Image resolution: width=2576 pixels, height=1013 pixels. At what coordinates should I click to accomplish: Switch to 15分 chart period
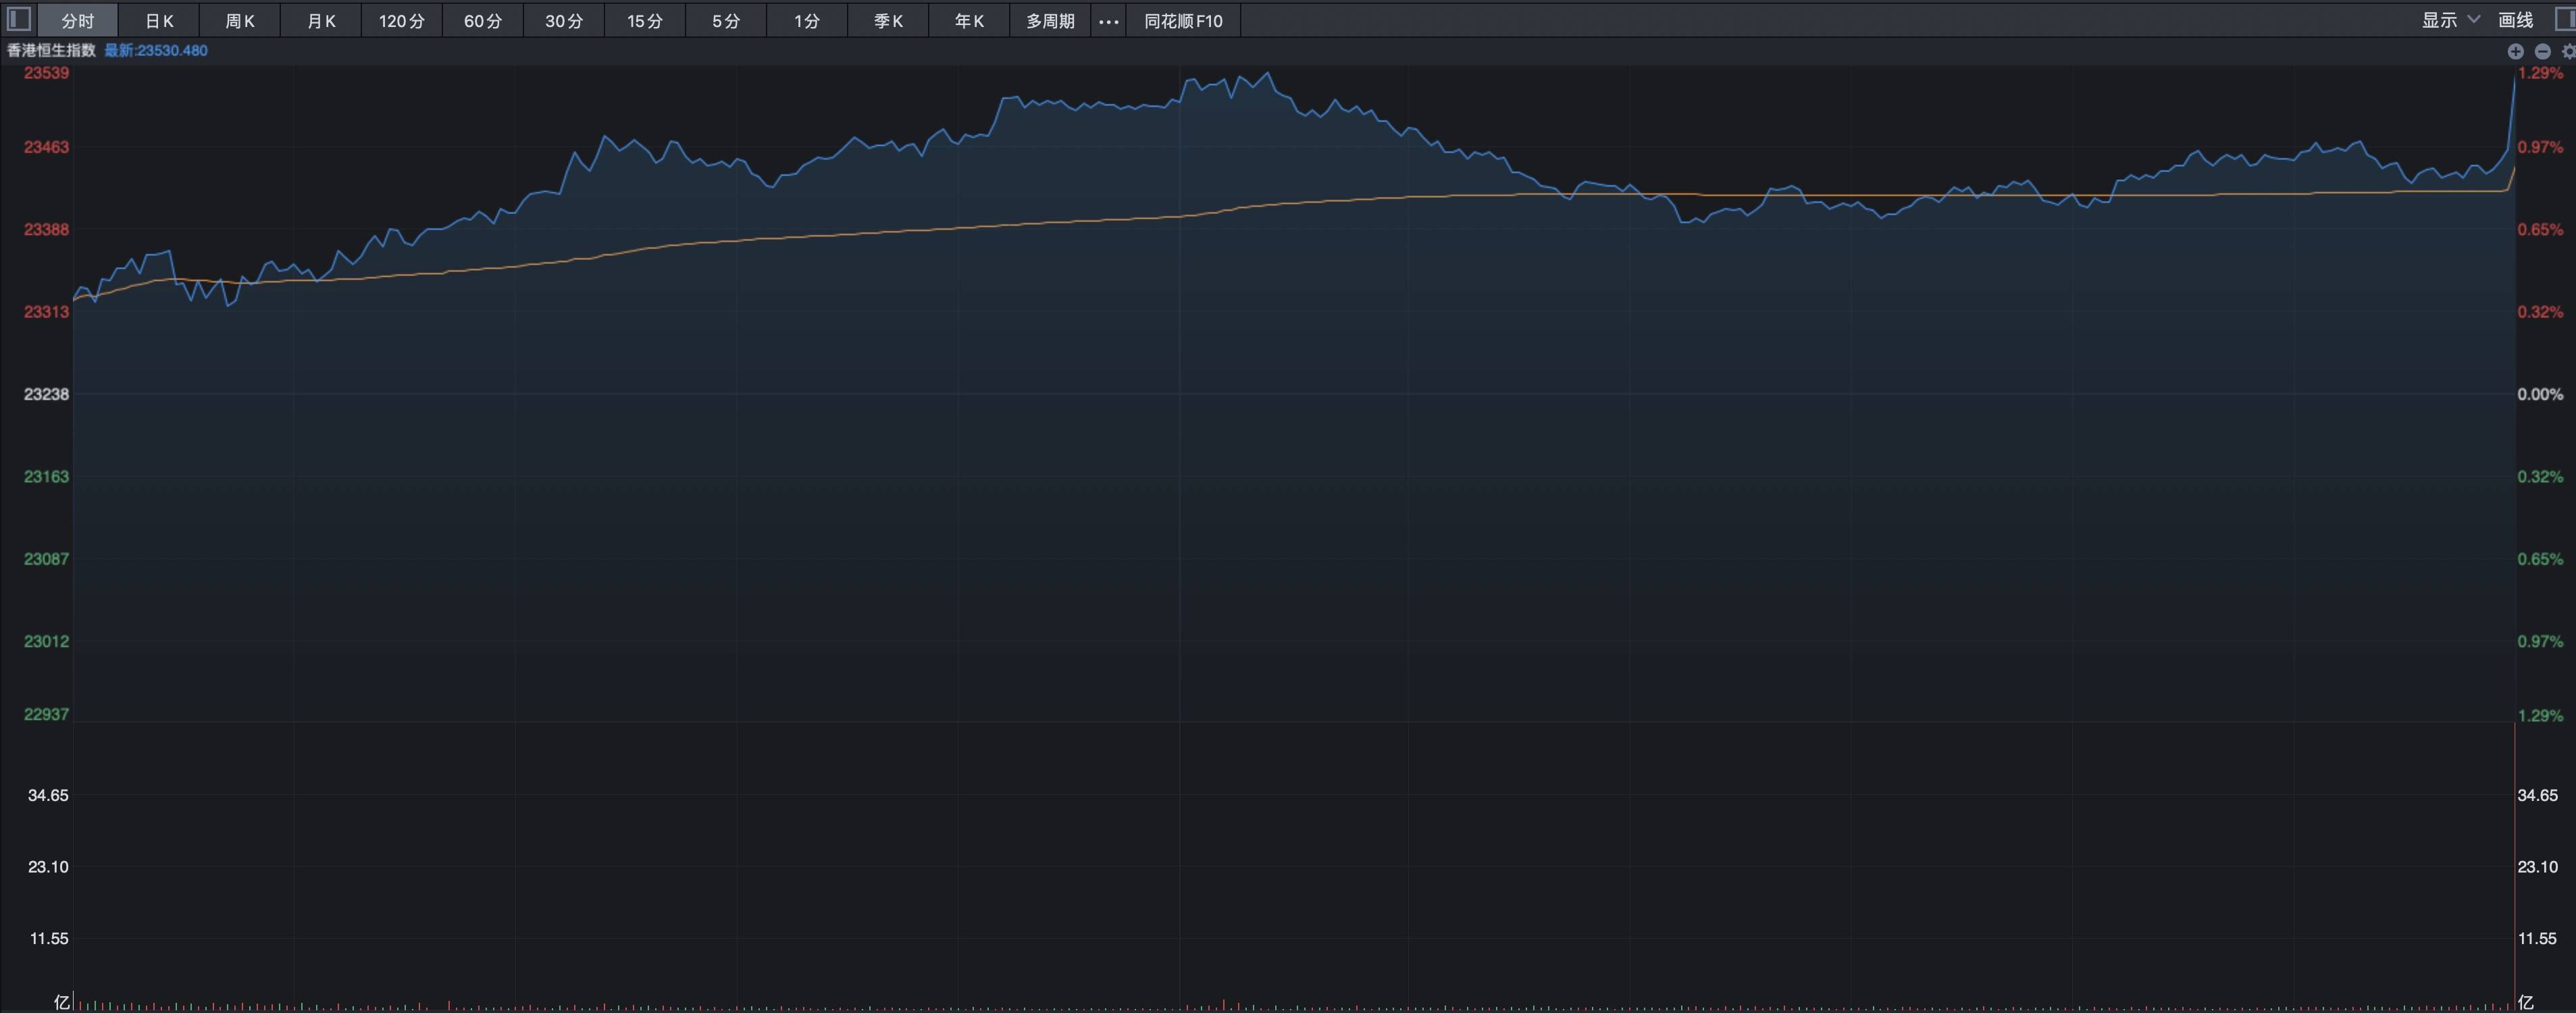pos(645,21)
